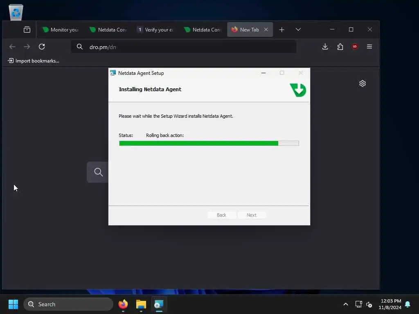Click the Netdata green logo in setup
This screenshot has height=314, width=419.
click(x=298, y=90)
